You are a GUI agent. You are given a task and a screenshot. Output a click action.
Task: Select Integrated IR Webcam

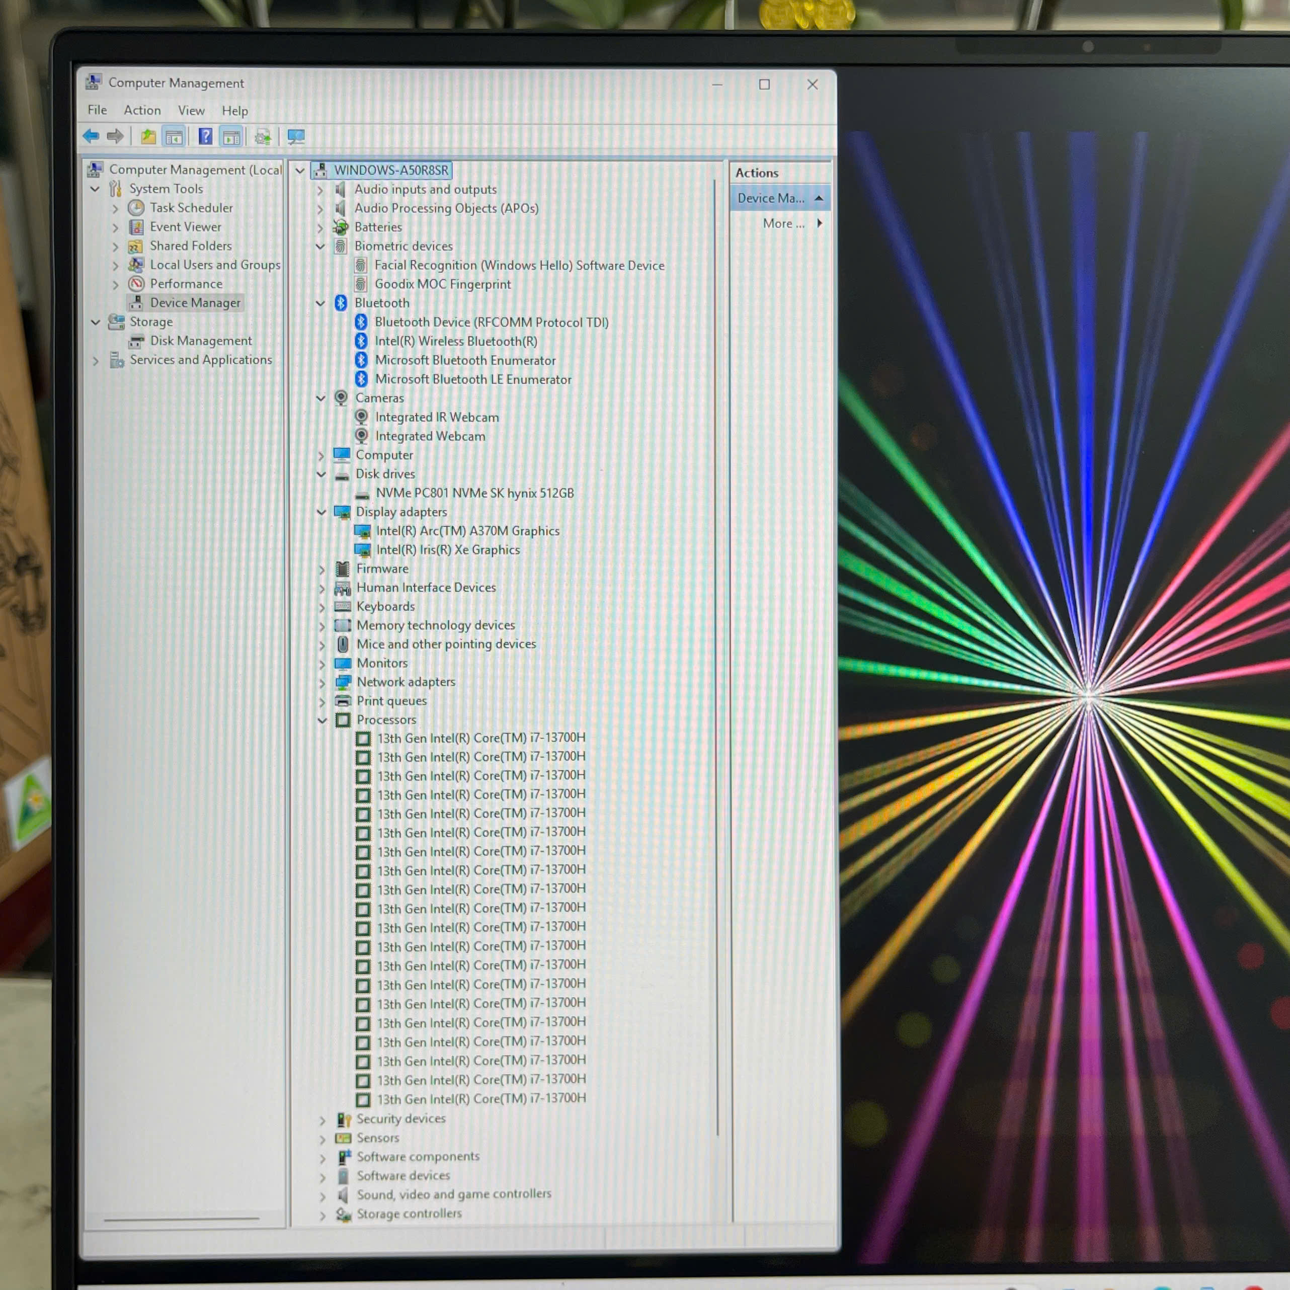click(437, 417)
